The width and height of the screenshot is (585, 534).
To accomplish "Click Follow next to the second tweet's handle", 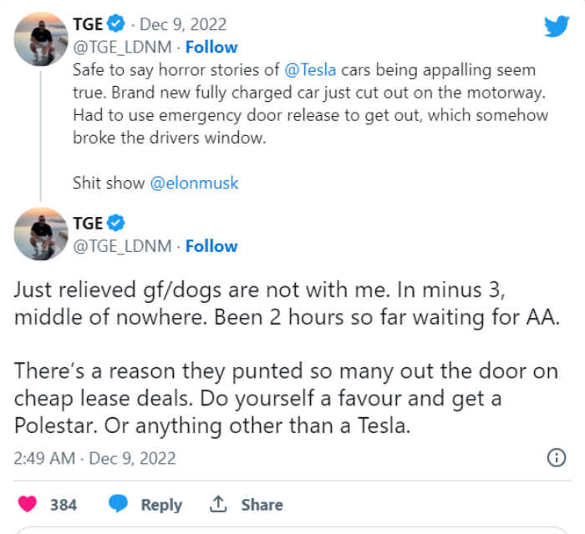I will click(211, 246).
